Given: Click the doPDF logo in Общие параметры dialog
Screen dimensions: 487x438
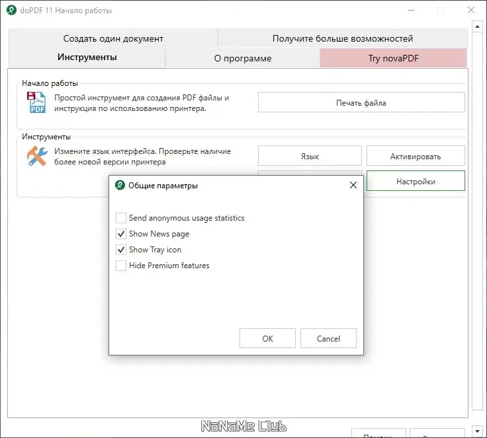Looking at the screenshot, I should tap(120, 185).
